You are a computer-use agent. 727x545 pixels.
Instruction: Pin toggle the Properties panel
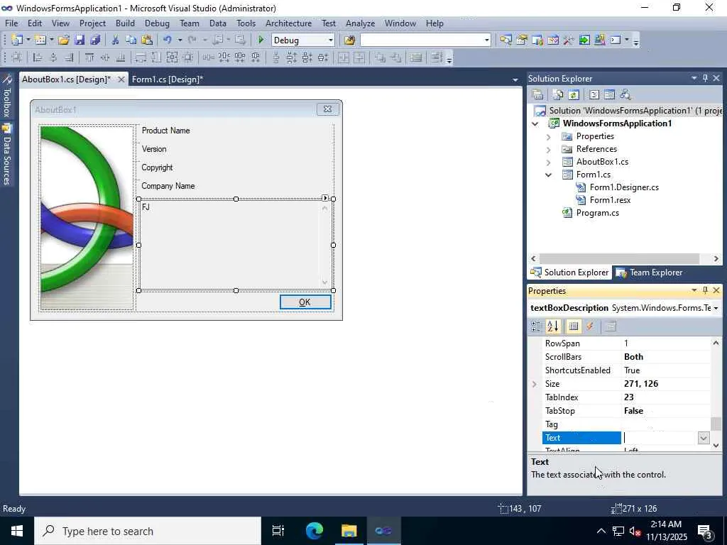click(x=705, y=290)
